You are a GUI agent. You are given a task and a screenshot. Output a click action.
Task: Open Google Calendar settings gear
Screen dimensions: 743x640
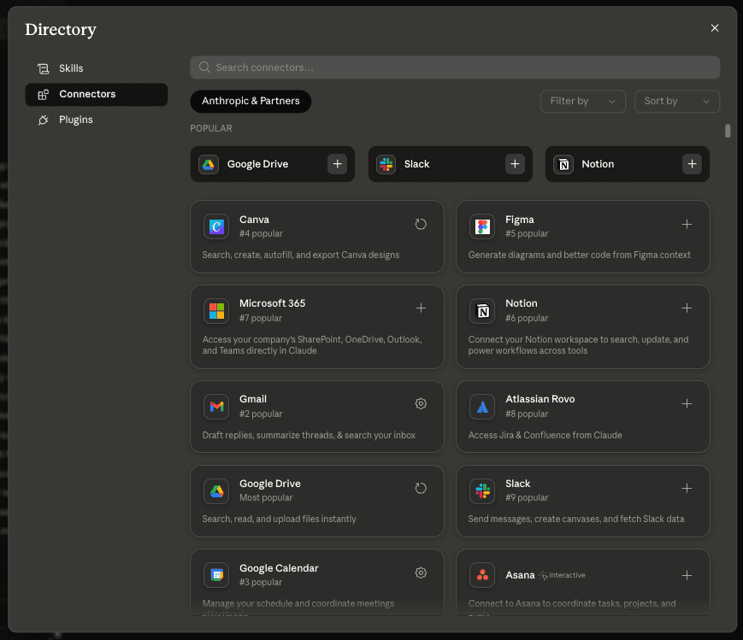point(421,572)
